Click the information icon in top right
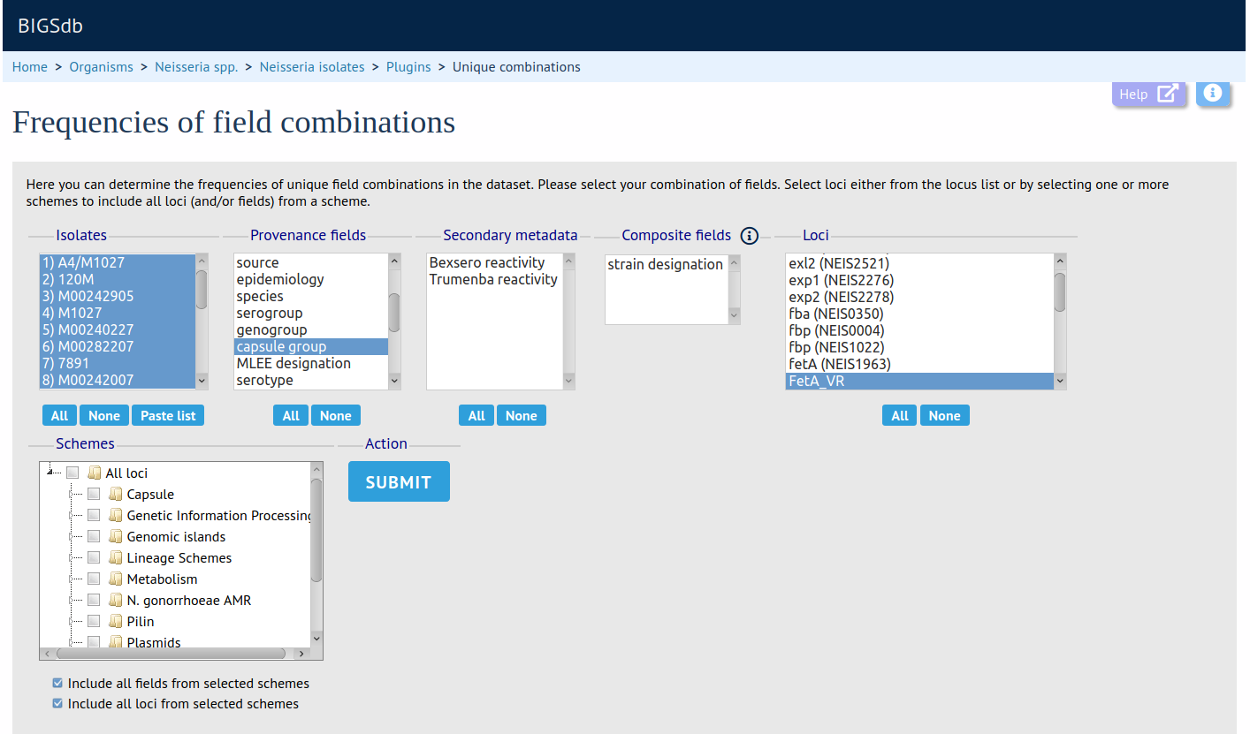The width and height of the screenshot is (1250, 734). pyautogui.click(x=1213, y=94)
